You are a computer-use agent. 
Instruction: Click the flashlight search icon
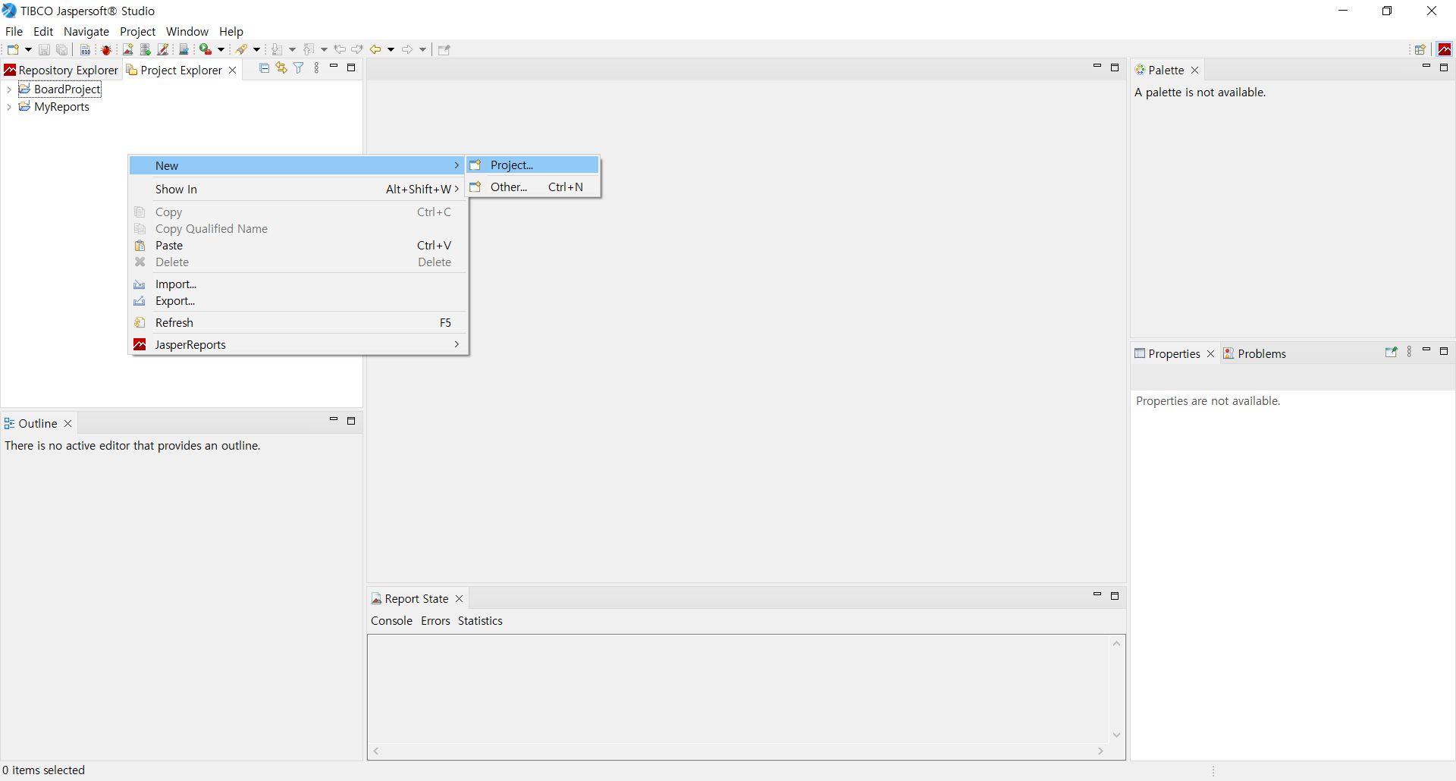(x=241, y=49)
